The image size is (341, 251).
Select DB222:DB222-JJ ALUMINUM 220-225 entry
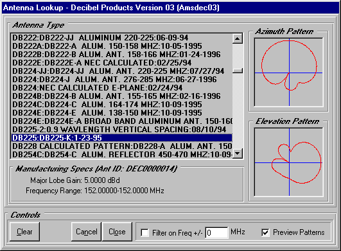(x=121, y=38)
